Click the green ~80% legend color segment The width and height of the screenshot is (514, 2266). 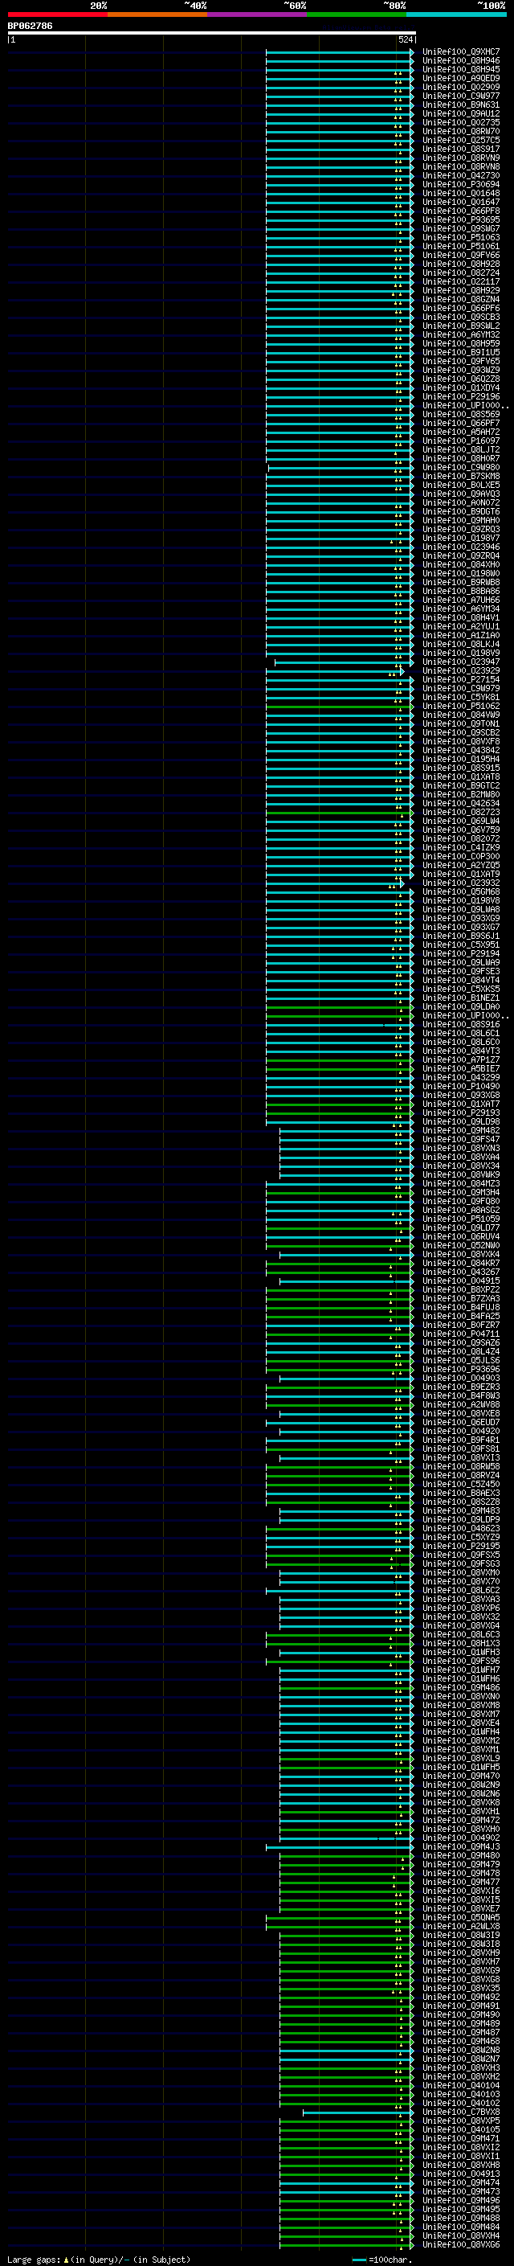[357, 14]
